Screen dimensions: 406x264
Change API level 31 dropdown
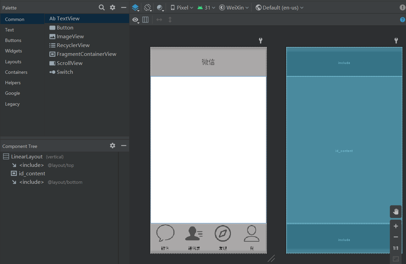[x=206, y=7]
